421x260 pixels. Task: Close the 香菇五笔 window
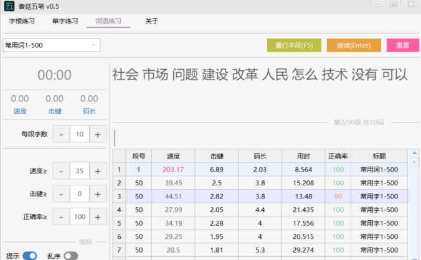pyautogui.click(x=411, y=4)
